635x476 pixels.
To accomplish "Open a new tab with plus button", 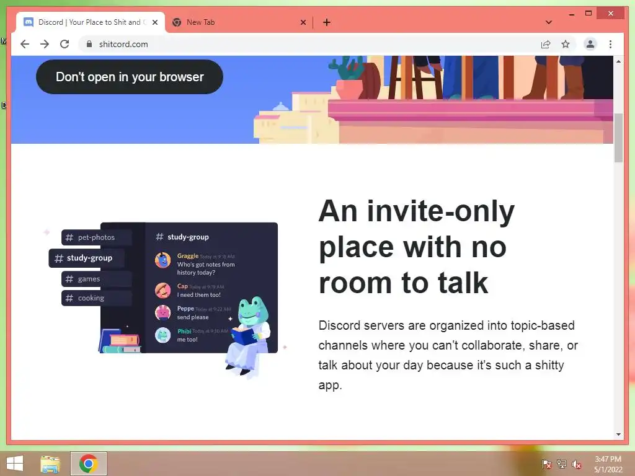I will [327, 22].
